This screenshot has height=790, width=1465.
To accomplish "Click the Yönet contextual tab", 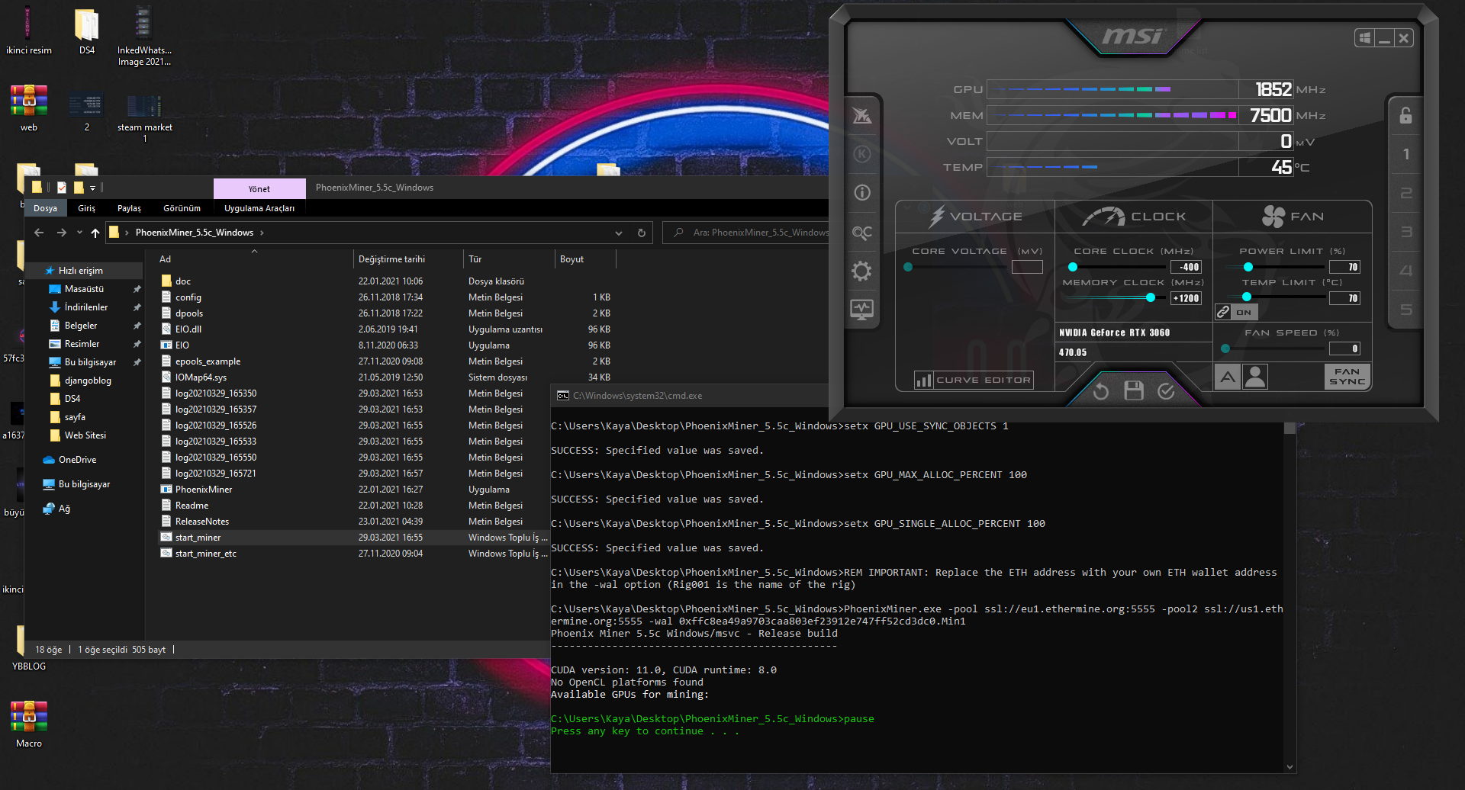I will tap(259, 189).
